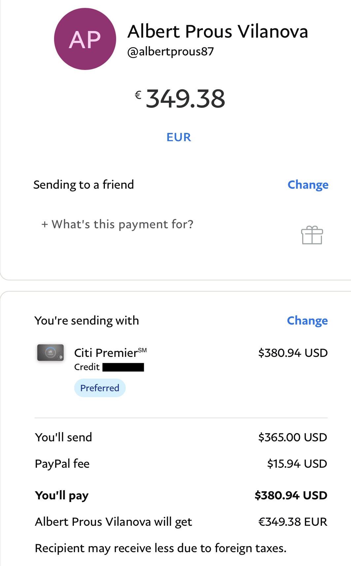Tap the AP profile avatar circle
The width and height of the screenshot is (351, 566).
click(x=85, y=39)
